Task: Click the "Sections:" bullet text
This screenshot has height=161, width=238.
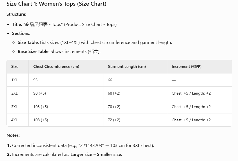Action: point(21,33)
